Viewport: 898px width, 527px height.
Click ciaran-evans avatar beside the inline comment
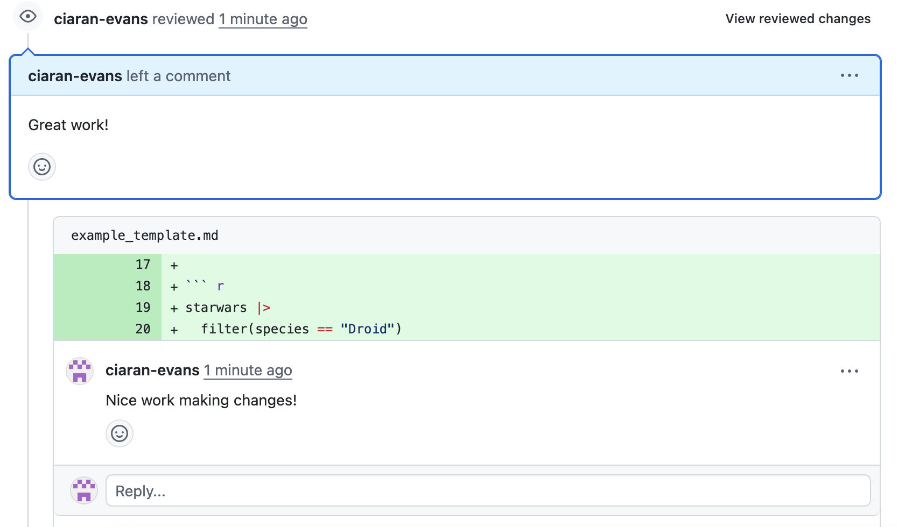(x=80, y=371)
